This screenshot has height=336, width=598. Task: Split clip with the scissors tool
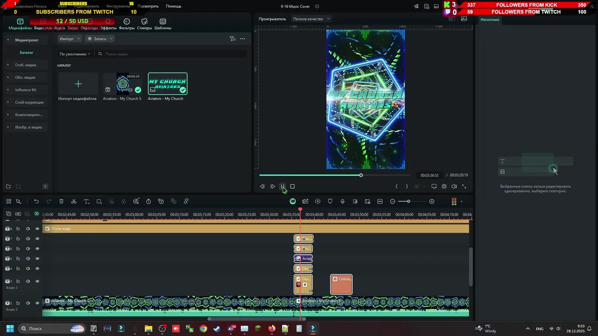click(x=74, y=202)
